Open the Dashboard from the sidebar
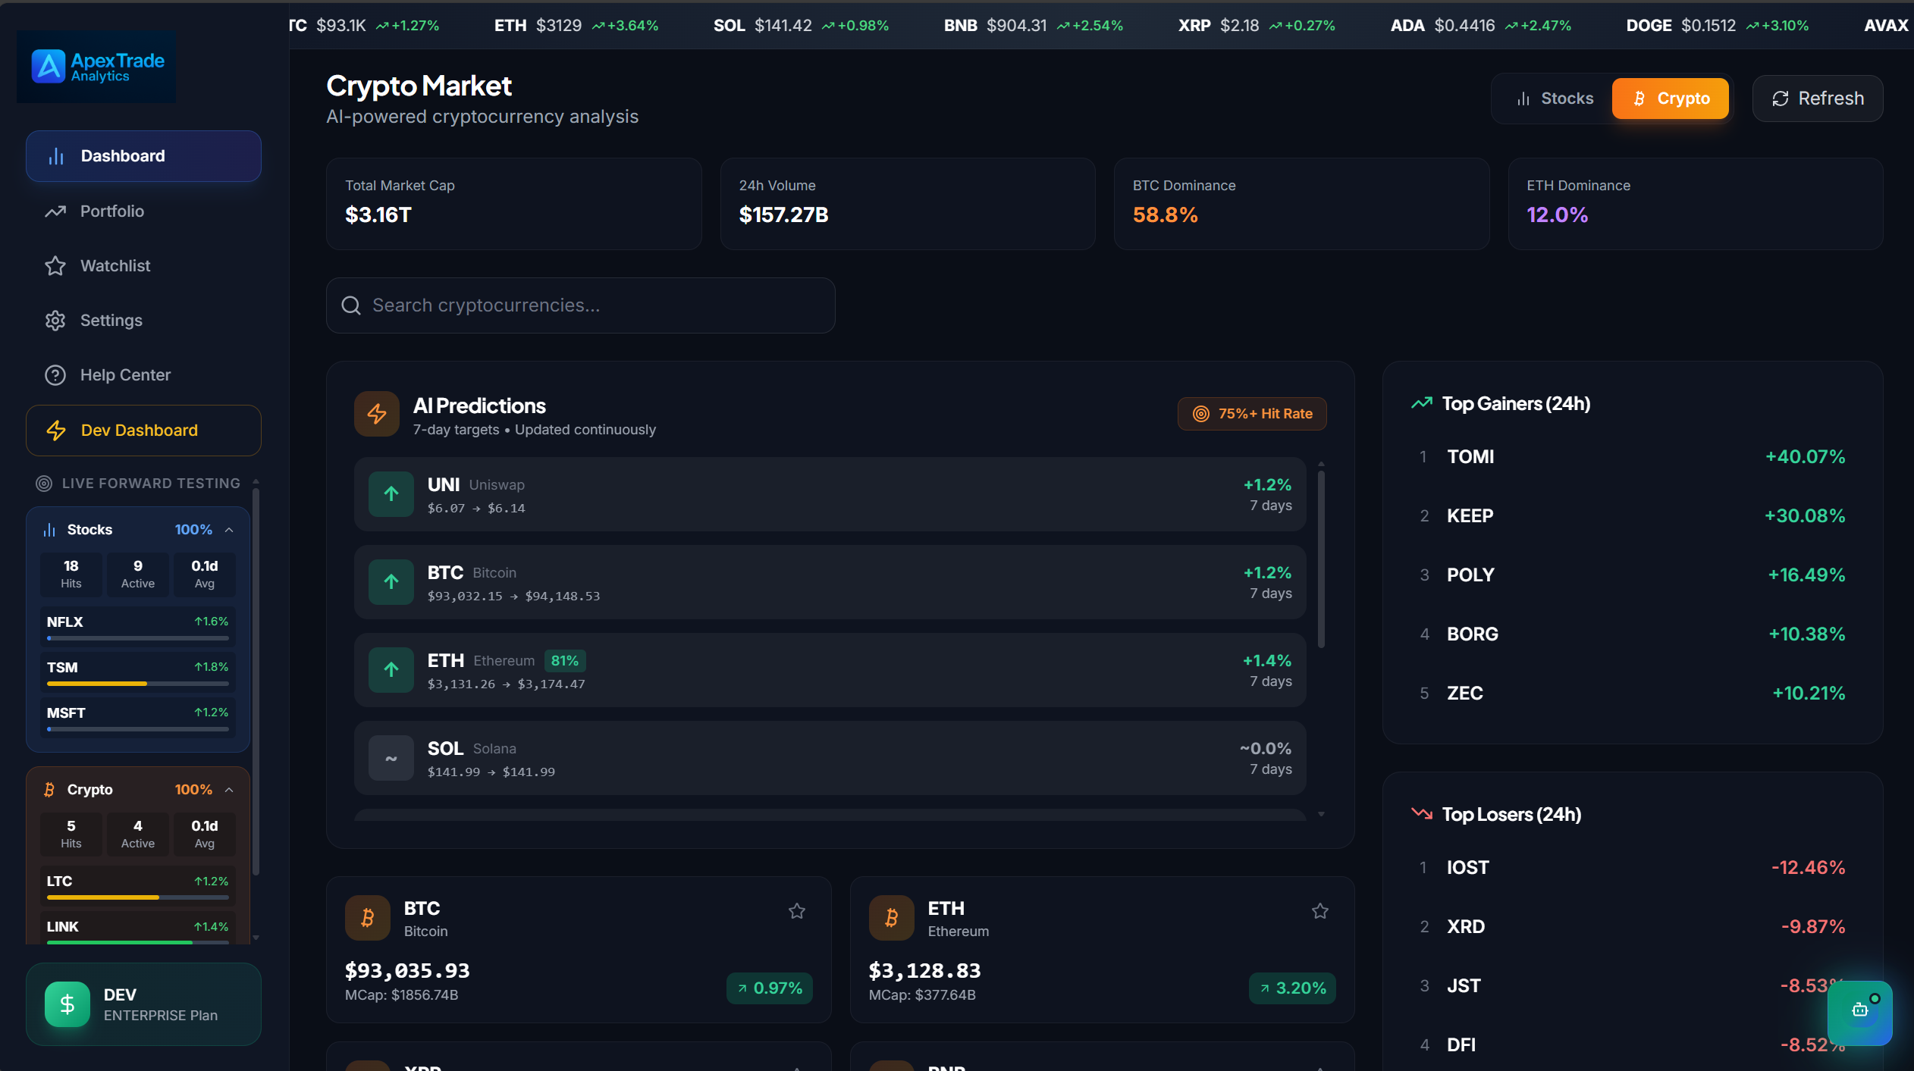This screenshot has width=1914, height=1071. [143, 155]
